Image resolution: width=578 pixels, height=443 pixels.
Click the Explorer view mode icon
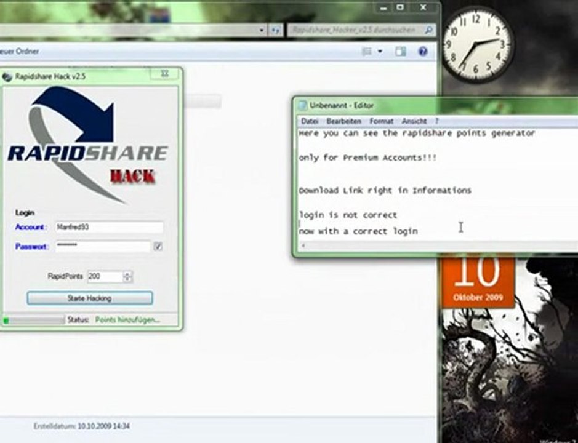click(x=367, y=51)
